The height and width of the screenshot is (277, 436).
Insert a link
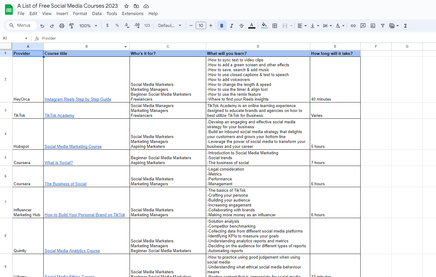353,26
